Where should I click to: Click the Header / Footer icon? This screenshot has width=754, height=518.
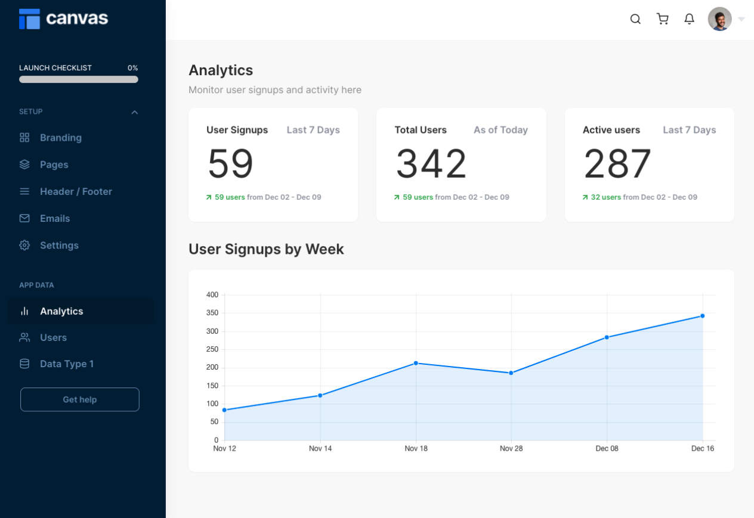click(x=24, y=191)
